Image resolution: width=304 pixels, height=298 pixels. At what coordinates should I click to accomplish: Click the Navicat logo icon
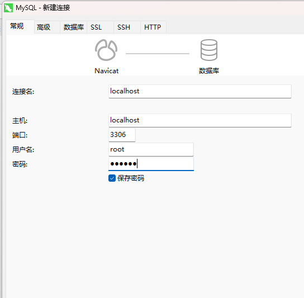106,50
